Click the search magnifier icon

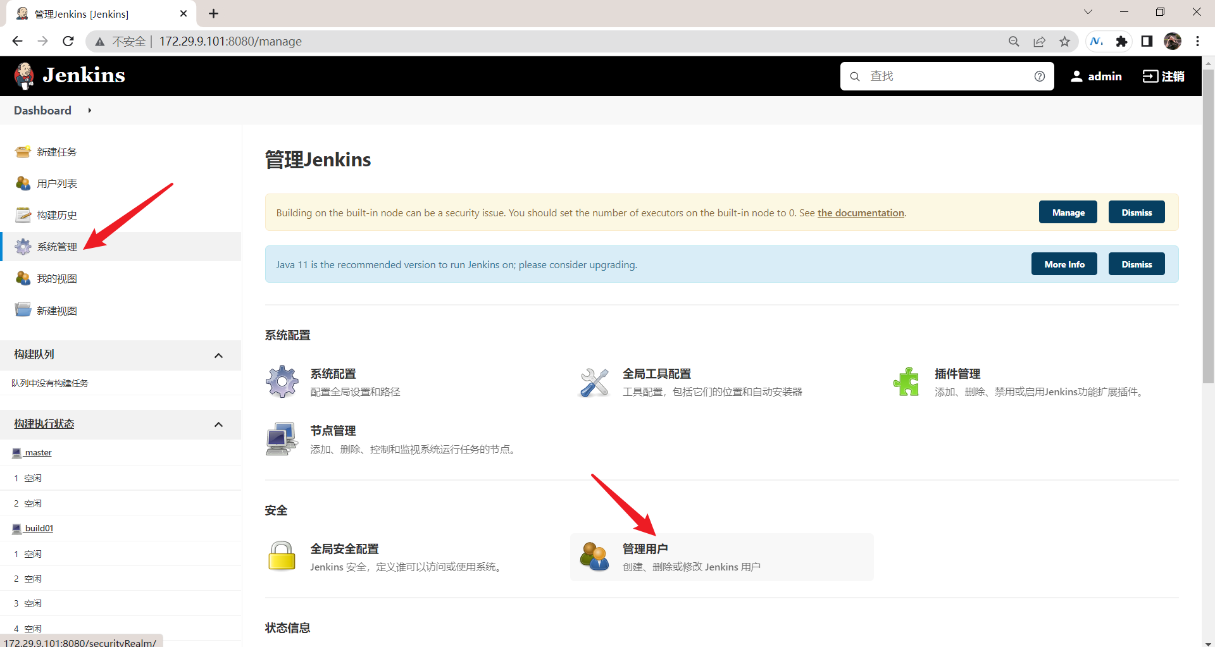855,76
